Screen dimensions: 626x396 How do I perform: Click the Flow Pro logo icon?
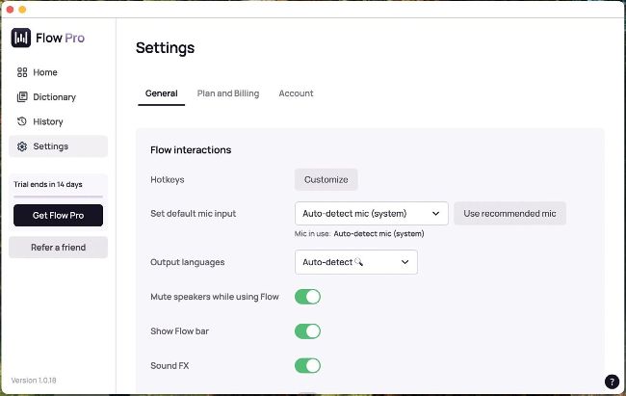point(21,38)
